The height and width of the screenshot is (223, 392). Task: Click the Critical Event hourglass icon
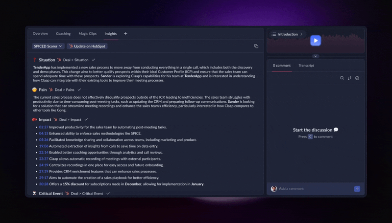tap(34, 193)
